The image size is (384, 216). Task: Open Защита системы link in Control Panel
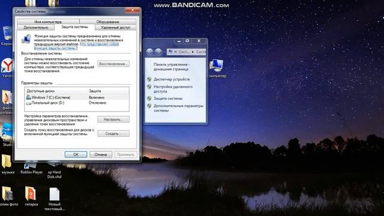(x=168, y=98)
